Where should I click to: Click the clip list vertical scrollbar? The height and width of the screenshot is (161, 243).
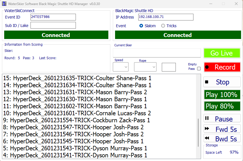198,135
